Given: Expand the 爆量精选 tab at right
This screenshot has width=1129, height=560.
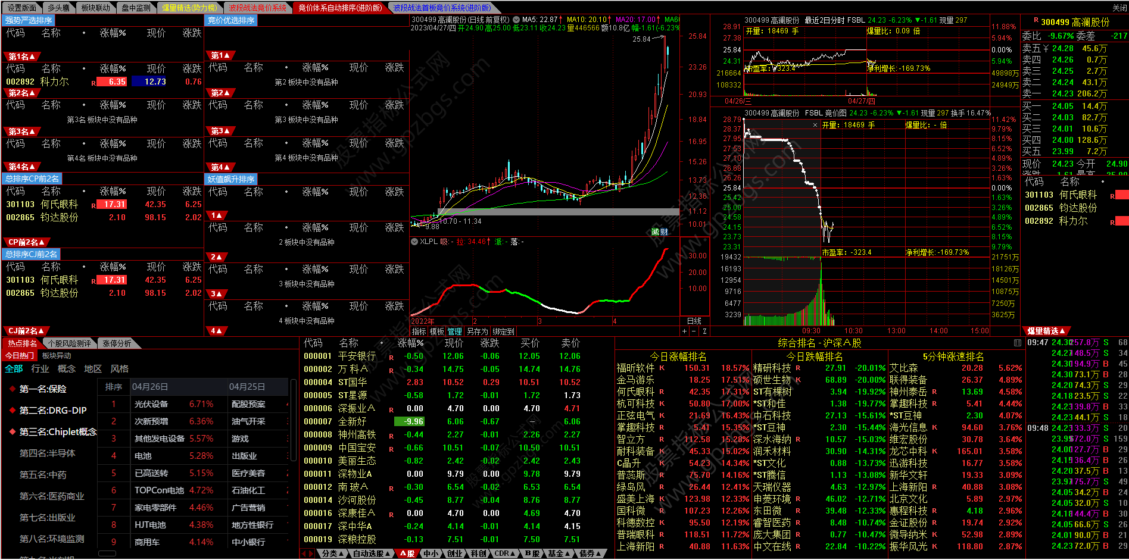Looking at the screenshot, I should tap(1046, 331).
